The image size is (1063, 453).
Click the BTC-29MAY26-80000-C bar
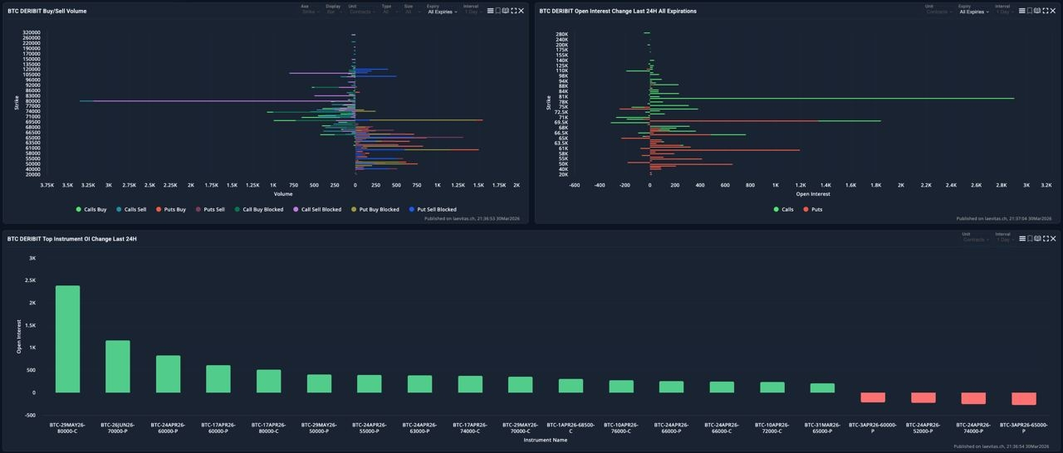67,339
